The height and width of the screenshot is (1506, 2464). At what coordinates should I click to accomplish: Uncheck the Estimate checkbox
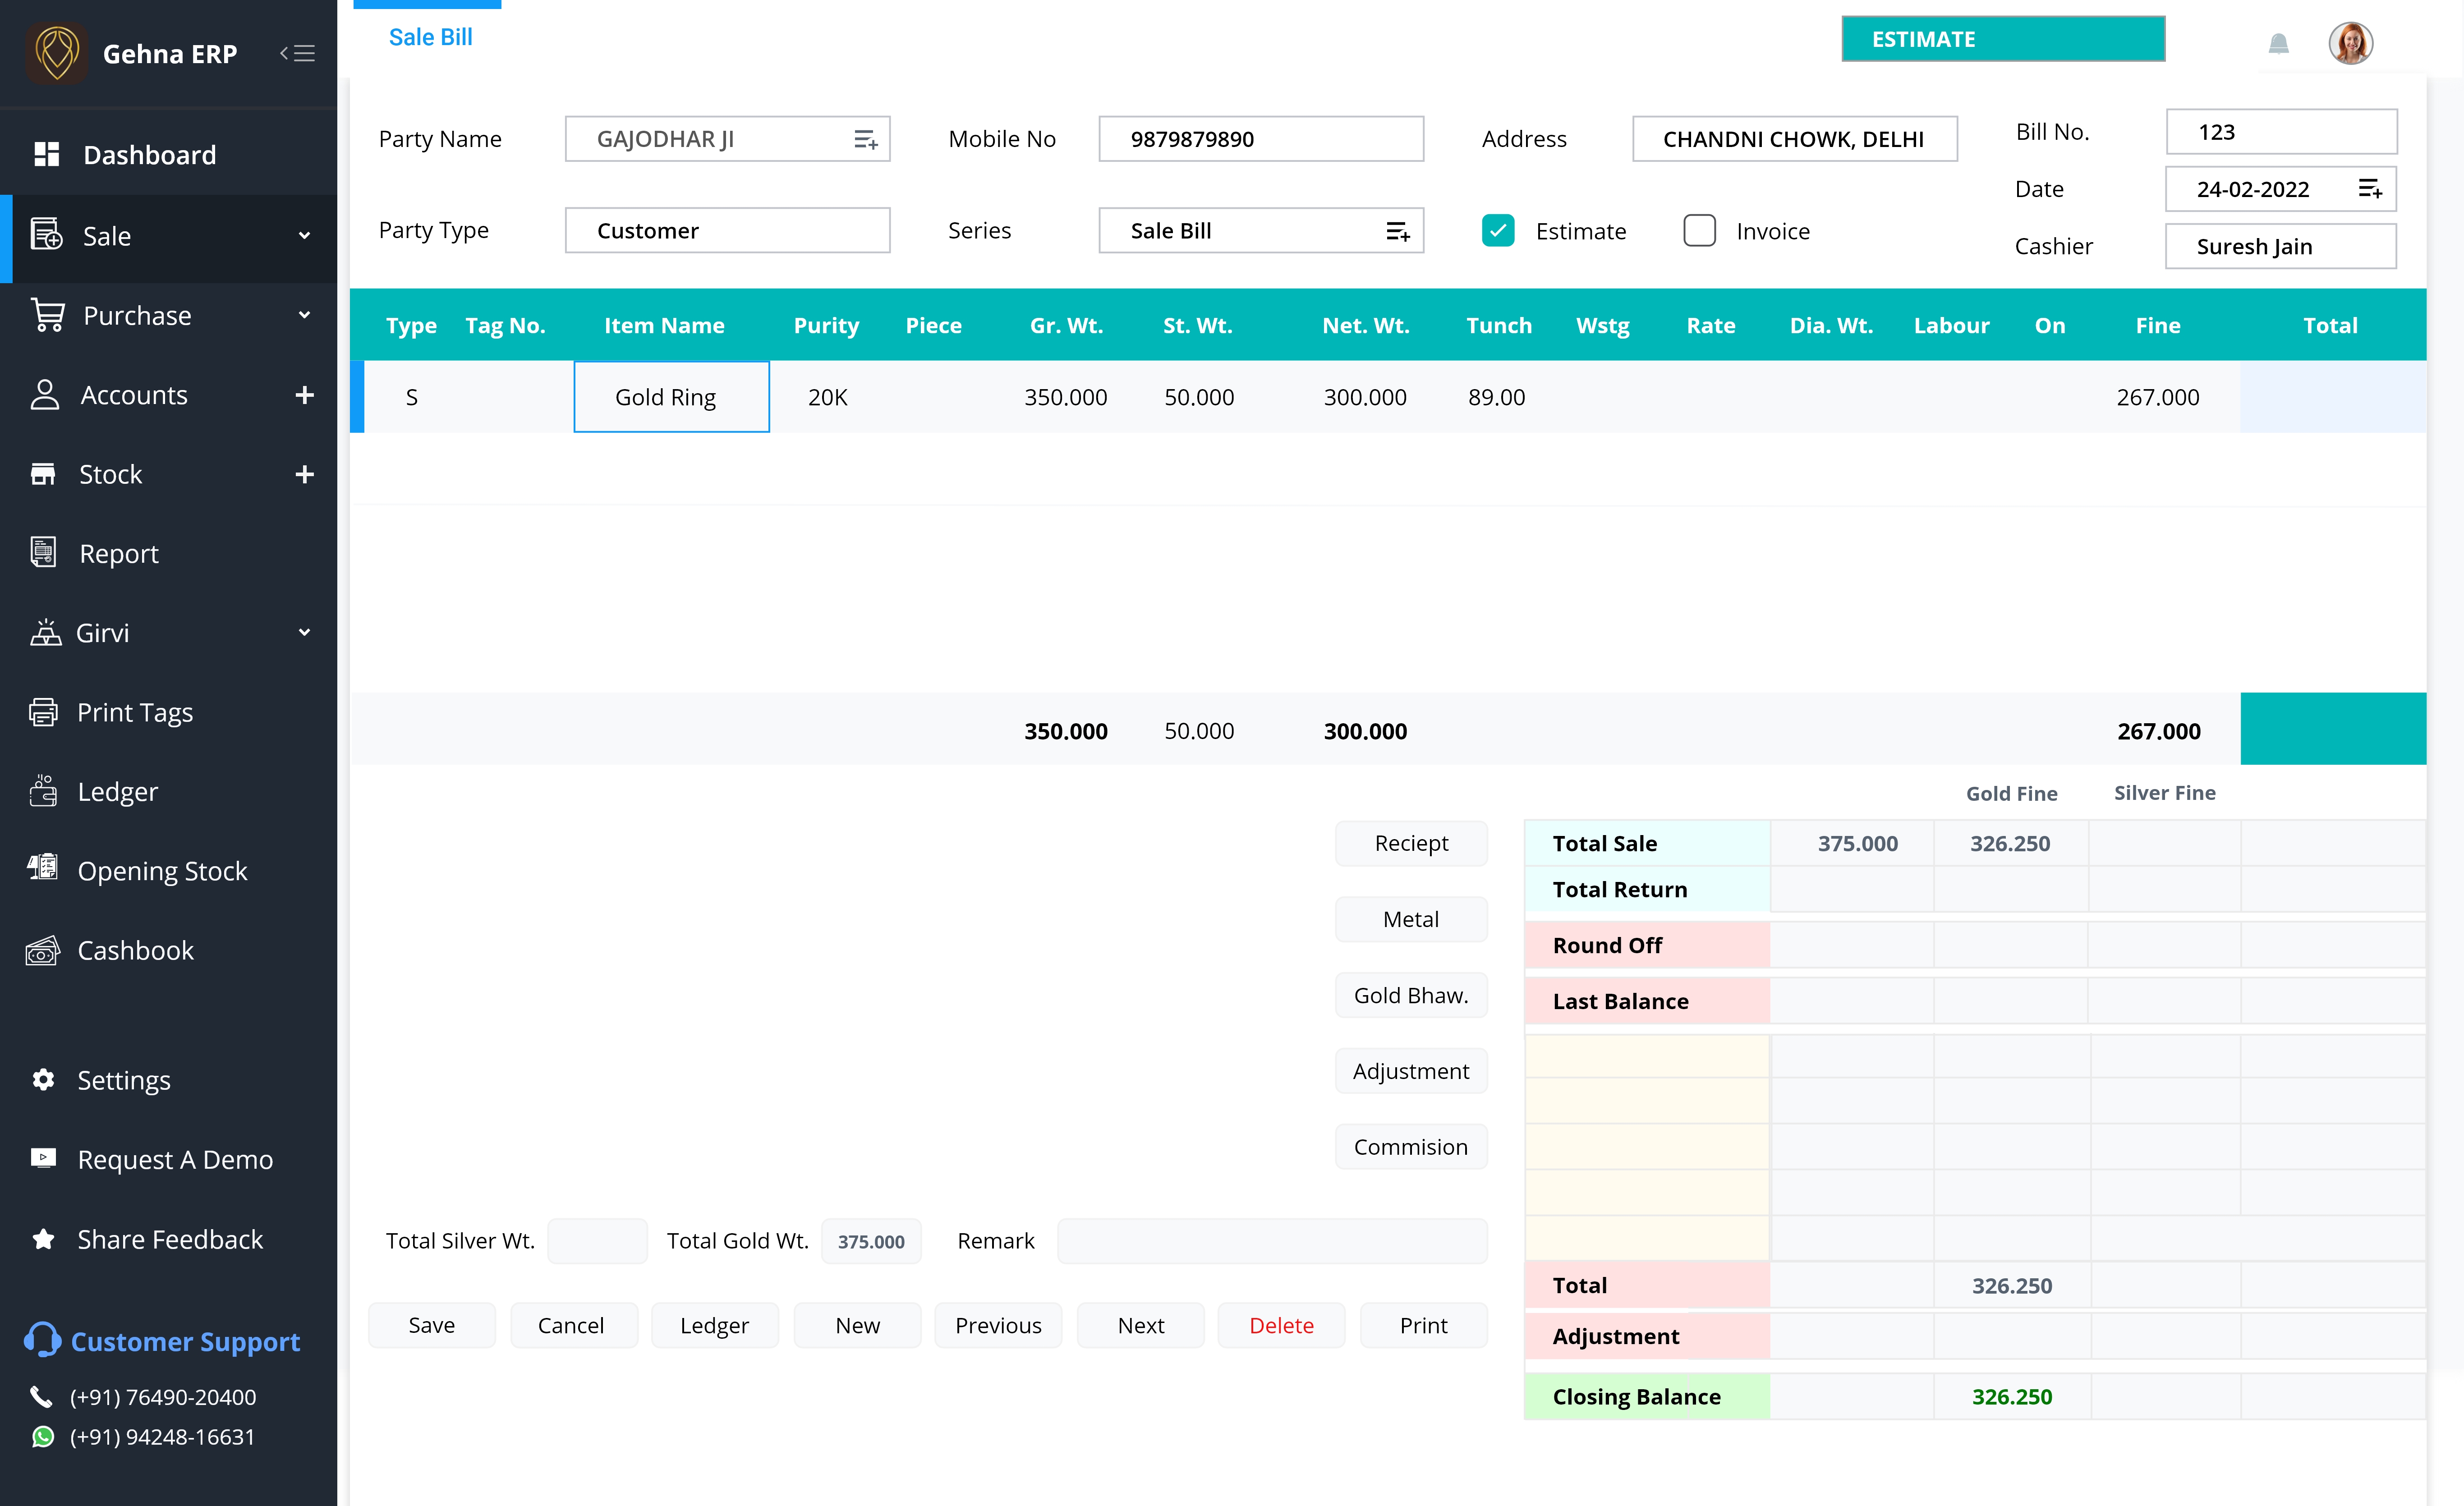tap(1497, 230)
